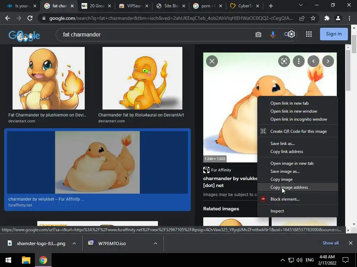
Task: Open the Fur Affinity source link
Action: [217, 170]
